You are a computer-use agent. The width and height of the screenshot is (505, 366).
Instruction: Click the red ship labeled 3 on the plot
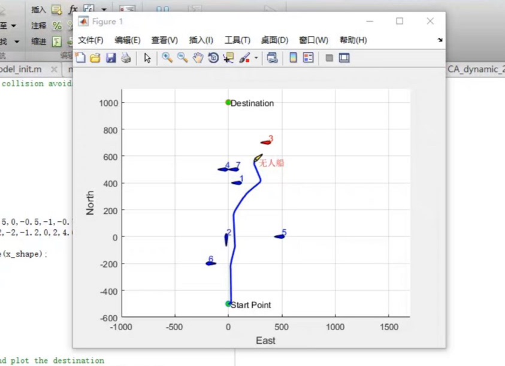point(266,142)
